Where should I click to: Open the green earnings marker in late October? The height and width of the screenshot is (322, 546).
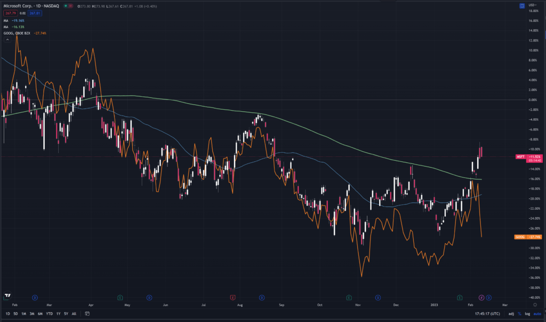[349, 298]
